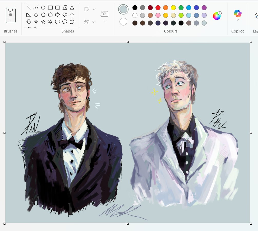
Task: Select Colour 2 white background circle
Action: point(123,22)
